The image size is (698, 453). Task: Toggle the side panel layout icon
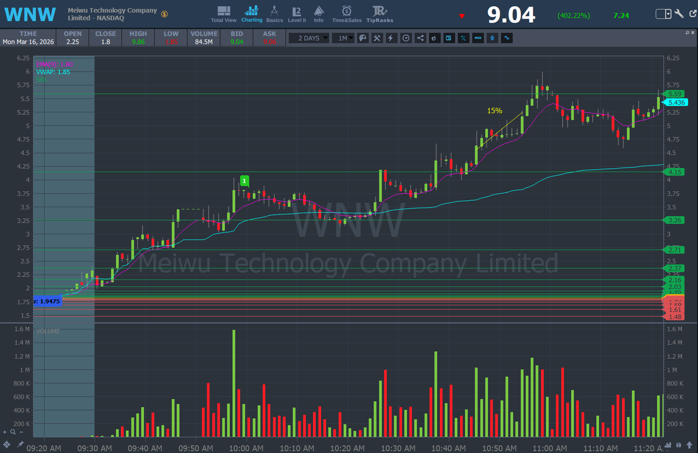coord(449,38)
